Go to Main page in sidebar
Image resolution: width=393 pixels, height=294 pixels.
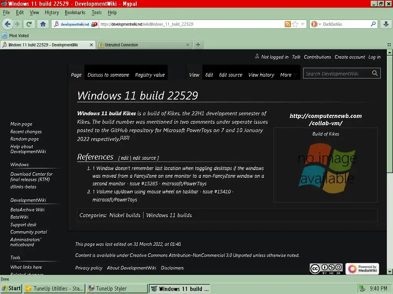pos(21,124)
